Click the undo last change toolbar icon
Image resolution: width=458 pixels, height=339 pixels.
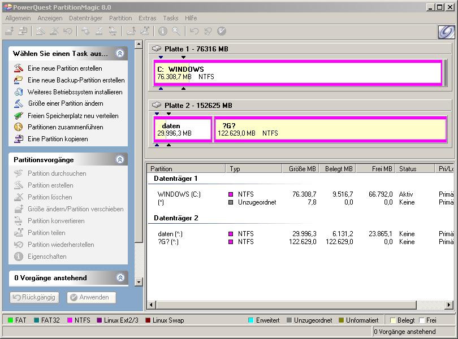click(195, 31)
